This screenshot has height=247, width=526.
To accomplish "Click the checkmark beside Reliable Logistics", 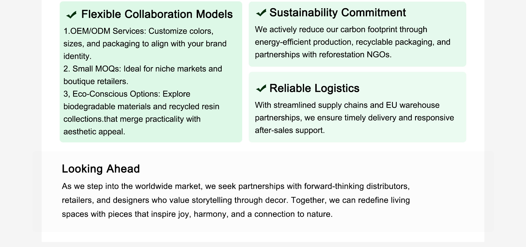I will coord(261,88).
